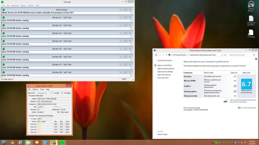This screenshot has height=145, width=259.
Task: Click the network tray icon
Action: 239,142
